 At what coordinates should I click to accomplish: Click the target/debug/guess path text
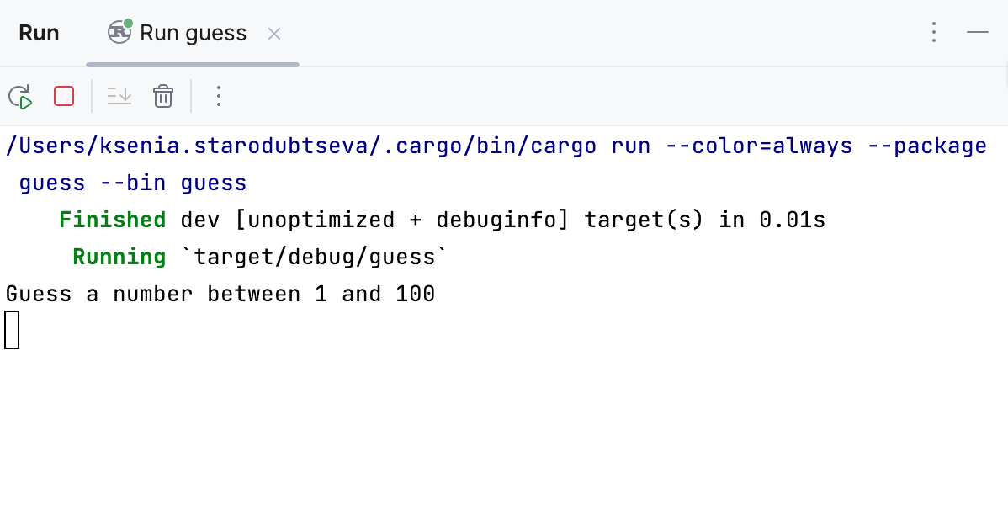[x=315, y=257]
